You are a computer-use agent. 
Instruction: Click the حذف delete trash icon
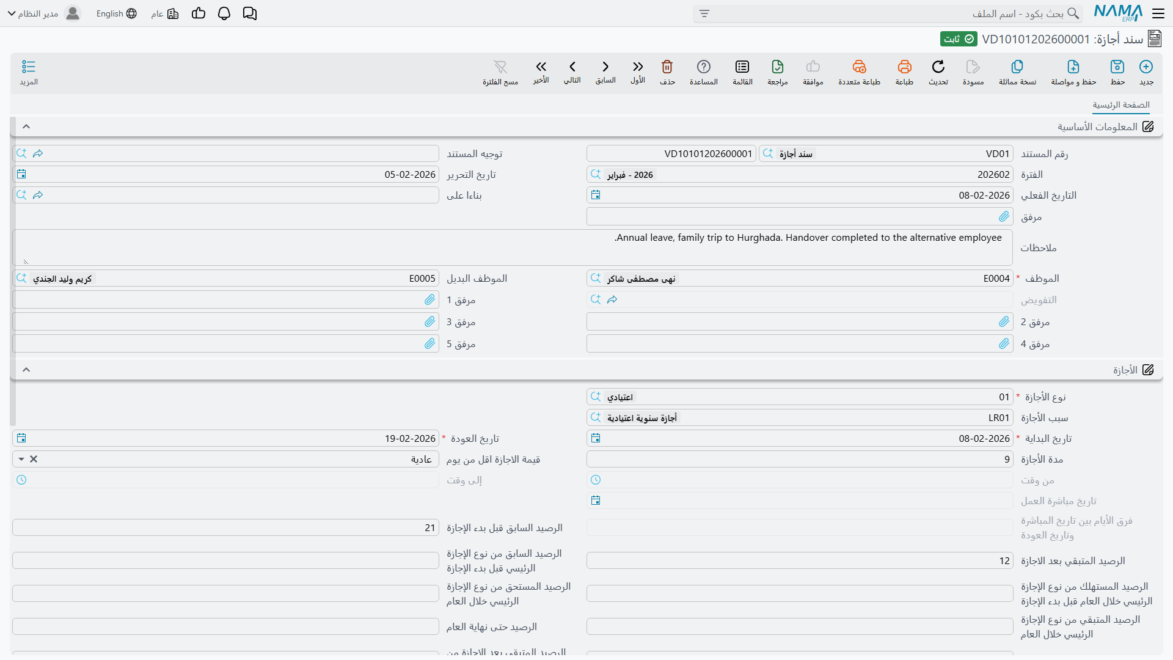[x=667, y=67]
